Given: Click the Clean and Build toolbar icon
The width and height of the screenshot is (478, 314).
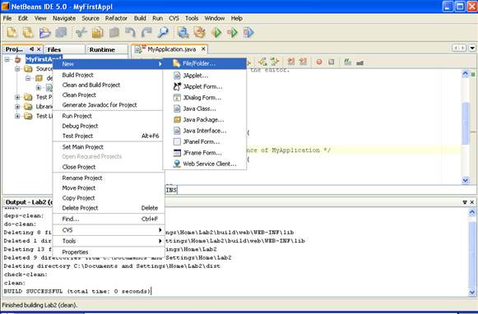Looking at the screenshot, I should tap(200, 32).
